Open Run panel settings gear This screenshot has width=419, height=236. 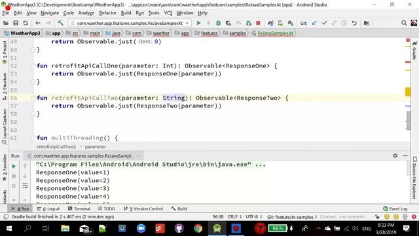pos(395,155)
